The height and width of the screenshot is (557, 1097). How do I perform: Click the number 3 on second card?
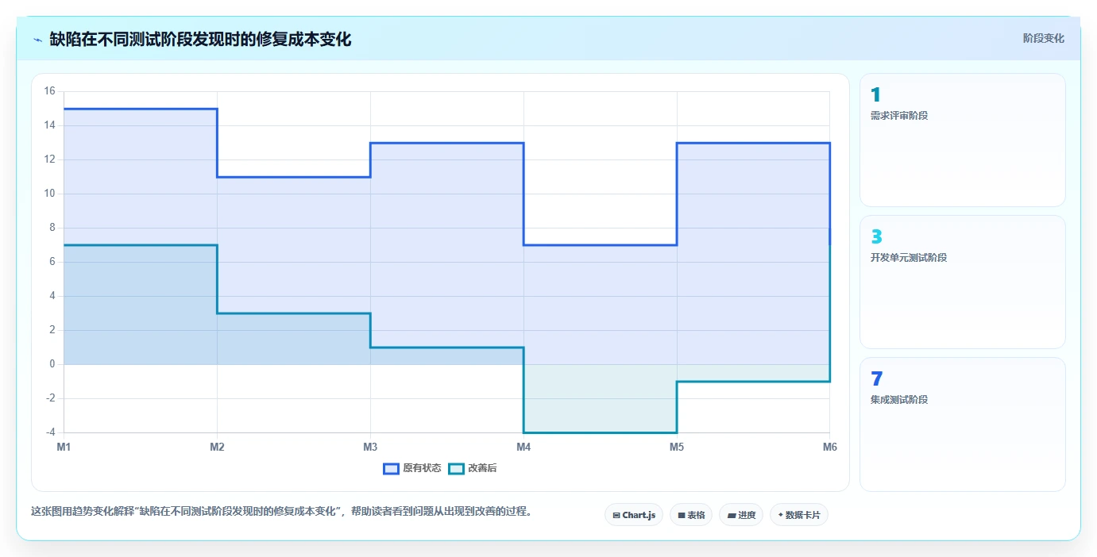pyautogui.click(x=876, y=236)
